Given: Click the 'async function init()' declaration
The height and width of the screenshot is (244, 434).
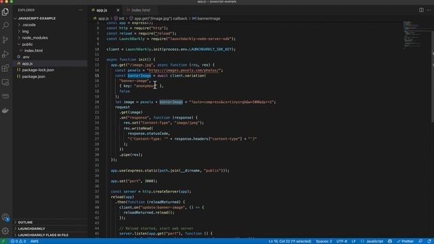Looking at the screenshot, I should point(131,60).
